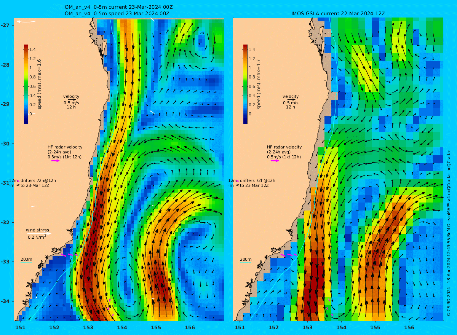
Task: Click the 0.8 tick on OM_an_v4 color bar
Action: coord(32,77)
